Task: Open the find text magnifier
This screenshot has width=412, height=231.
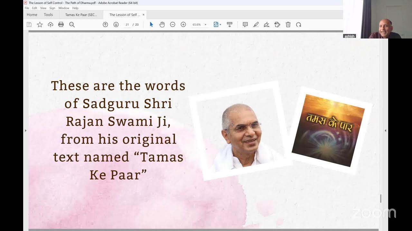Action: click(x=72, y=24)
